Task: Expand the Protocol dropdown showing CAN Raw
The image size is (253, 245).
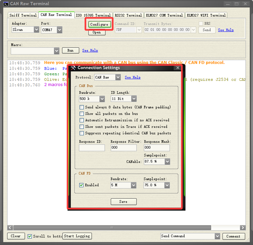Action: [x=118, y=77]
